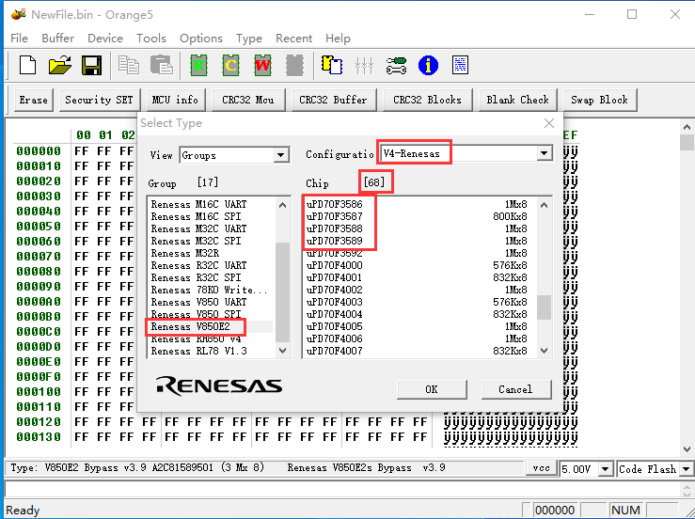Click the CRC32 Blocks button
Viewport: 695px width, 519px height.
[x=427, y=101]
